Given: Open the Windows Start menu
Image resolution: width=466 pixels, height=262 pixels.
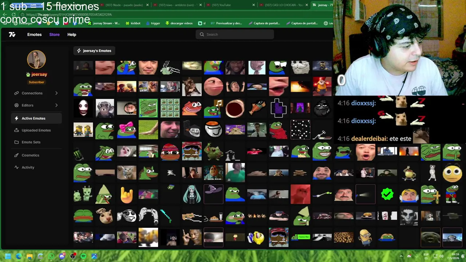Looking at the screenshot, I should pos(8,256).
